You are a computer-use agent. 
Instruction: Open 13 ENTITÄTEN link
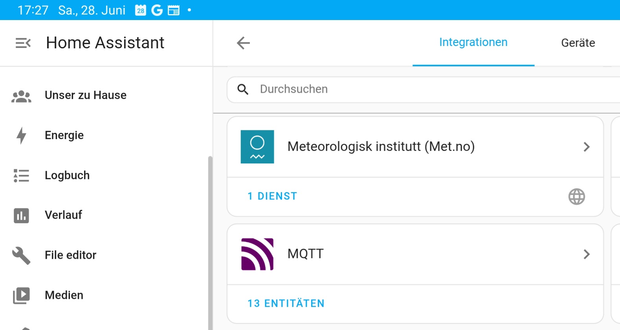(x=286, y=303)
